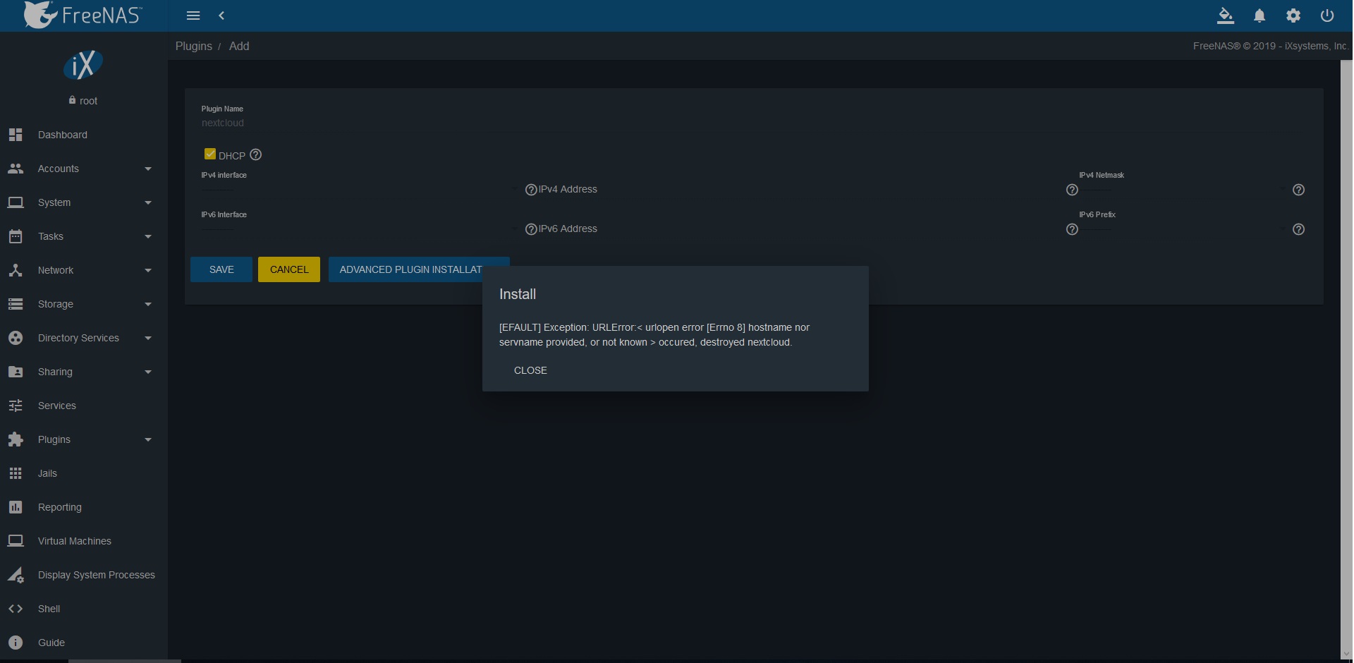Click the Accounts people icon
This screenshot has width=1354, height=663.
(16, 169)
